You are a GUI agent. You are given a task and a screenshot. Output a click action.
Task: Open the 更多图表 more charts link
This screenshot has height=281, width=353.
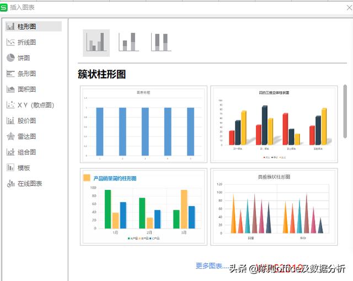(x=212, y=266)
